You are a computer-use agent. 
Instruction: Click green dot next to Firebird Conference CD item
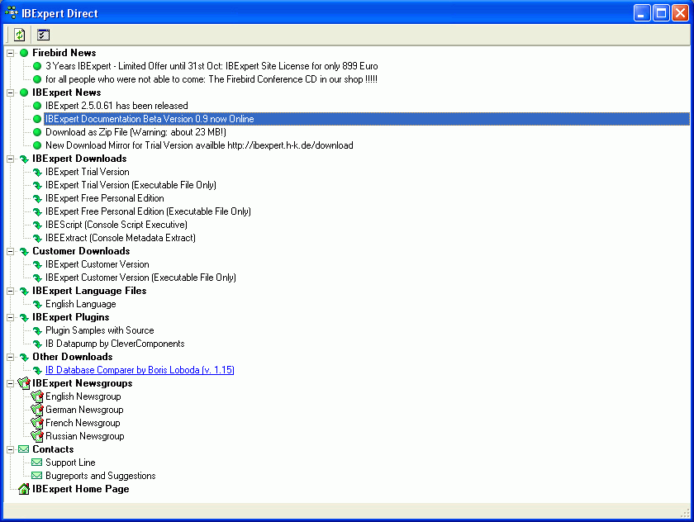point(37,79)
